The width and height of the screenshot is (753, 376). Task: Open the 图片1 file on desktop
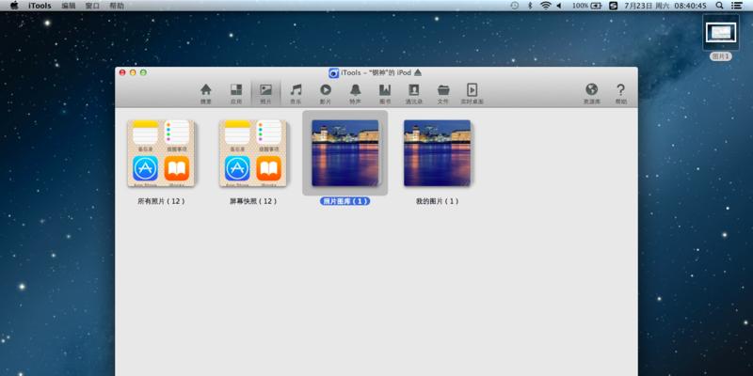point(722,34)
